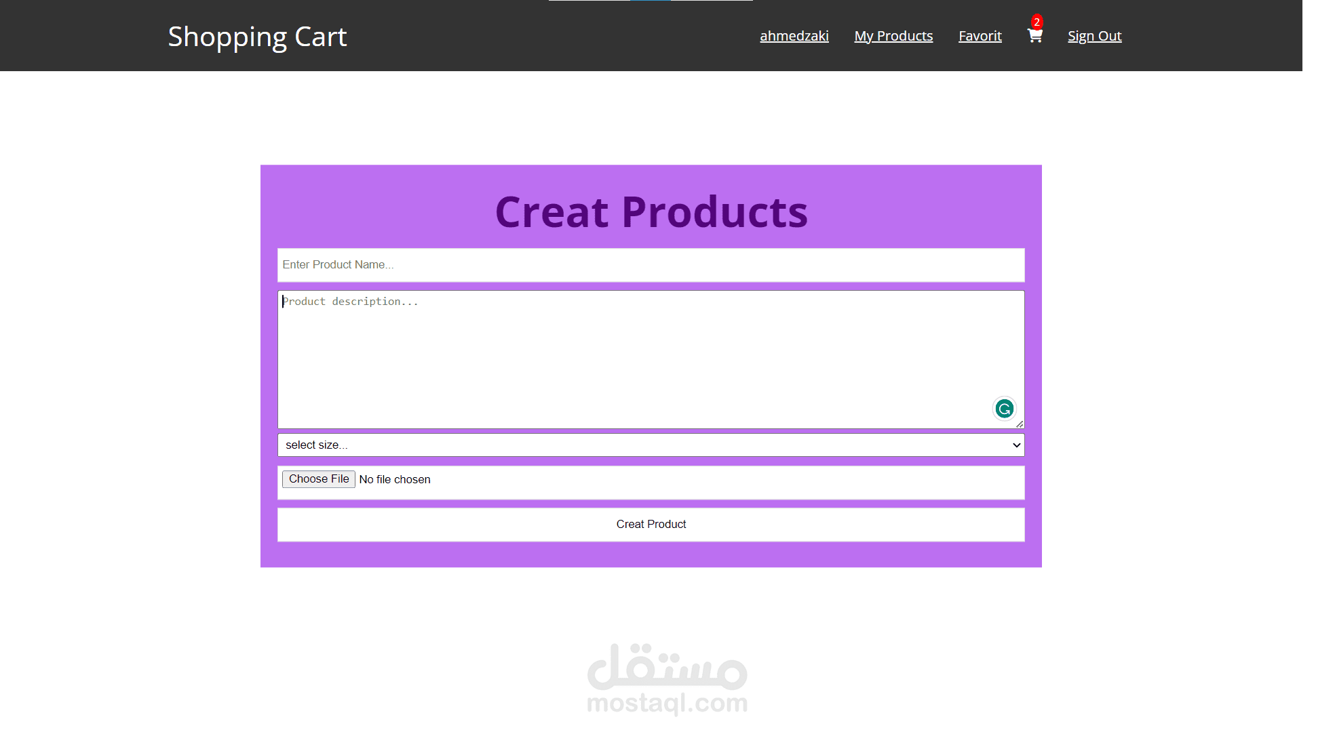
Task: Go to My Products page
Action: click(x=893, y=36)
